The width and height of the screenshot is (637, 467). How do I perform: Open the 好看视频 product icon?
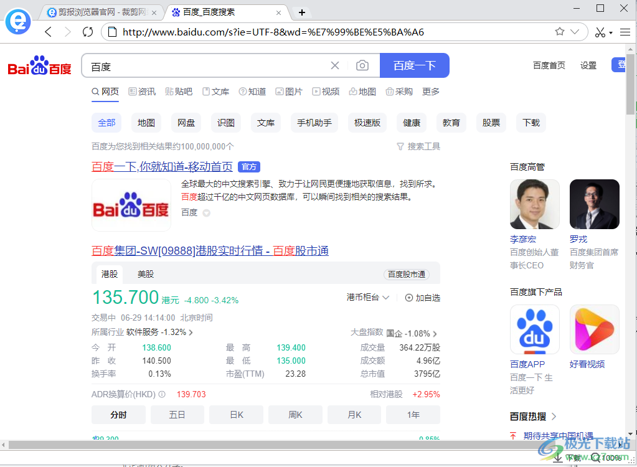point(594,329)
